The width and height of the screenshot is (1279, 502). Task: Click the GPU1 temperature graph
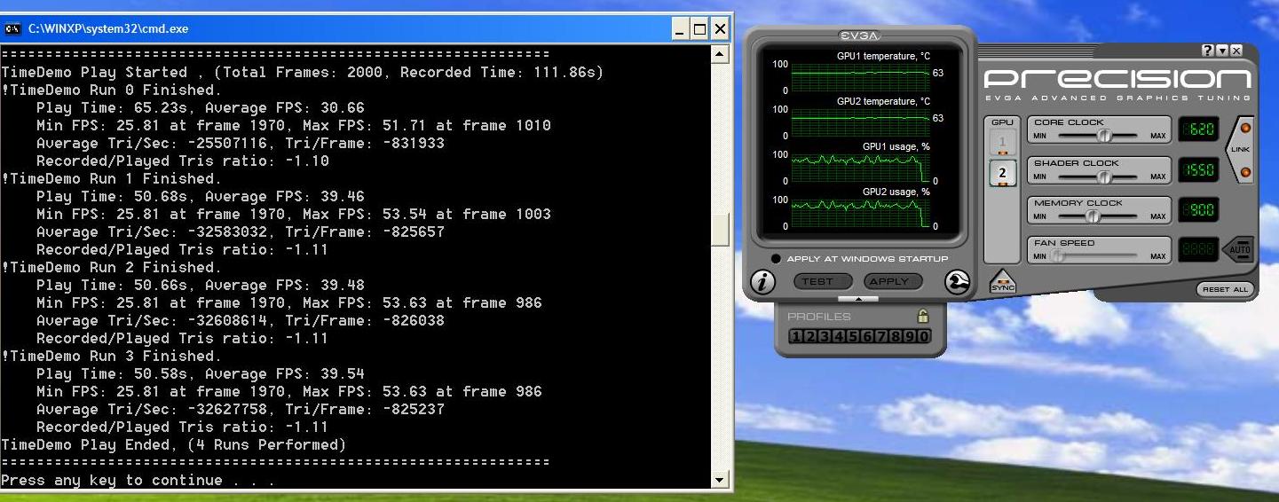click(x=859, y=76)
